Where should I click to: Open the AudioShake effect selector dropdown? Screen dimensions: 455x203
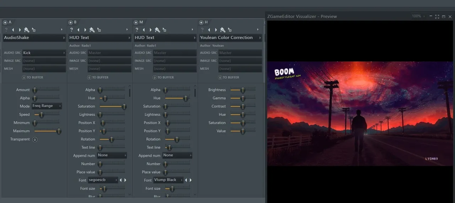click(x=34, y=38)
